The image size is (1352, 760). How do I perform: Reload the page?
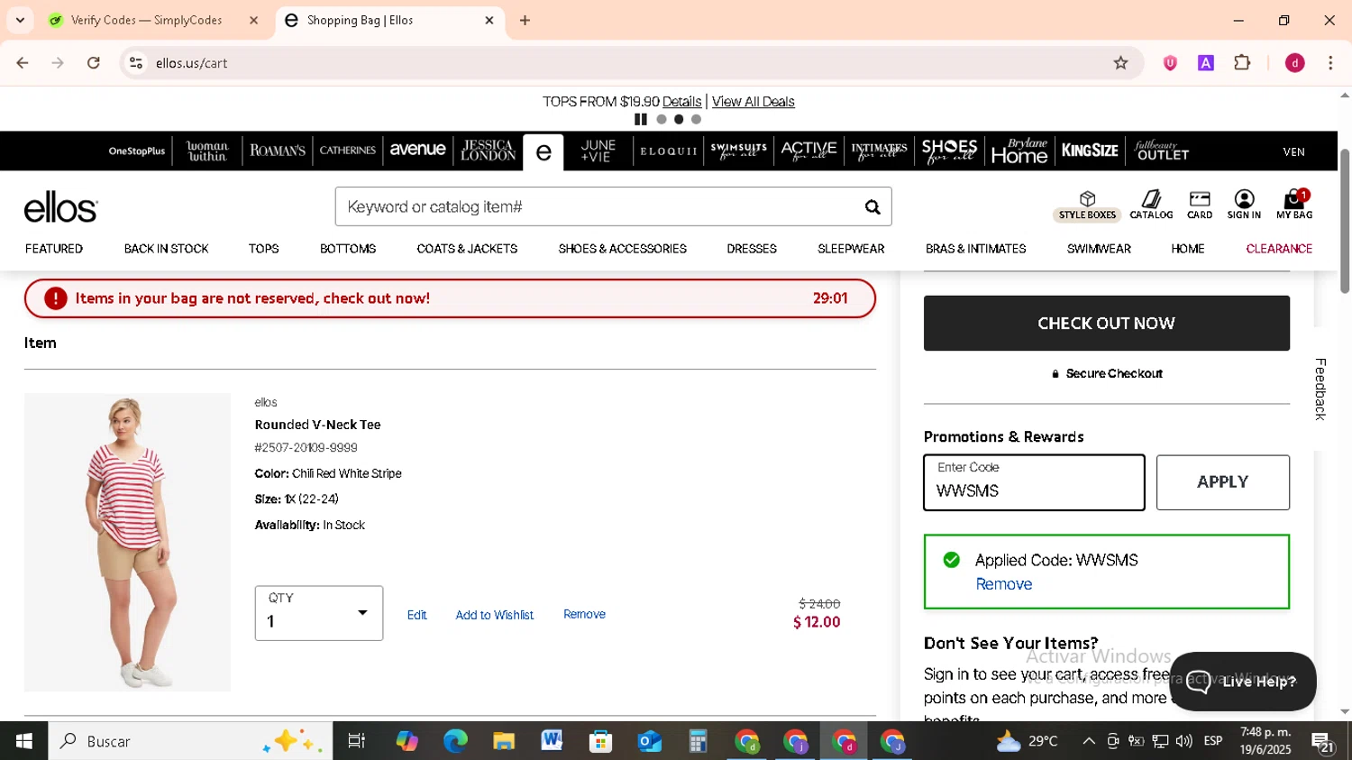(94, 63)
